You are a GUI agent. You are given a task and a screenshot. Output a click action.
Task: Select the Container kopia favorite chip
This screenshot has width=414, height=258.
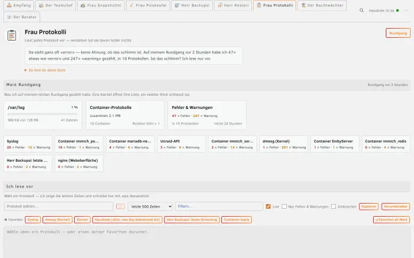236,220
